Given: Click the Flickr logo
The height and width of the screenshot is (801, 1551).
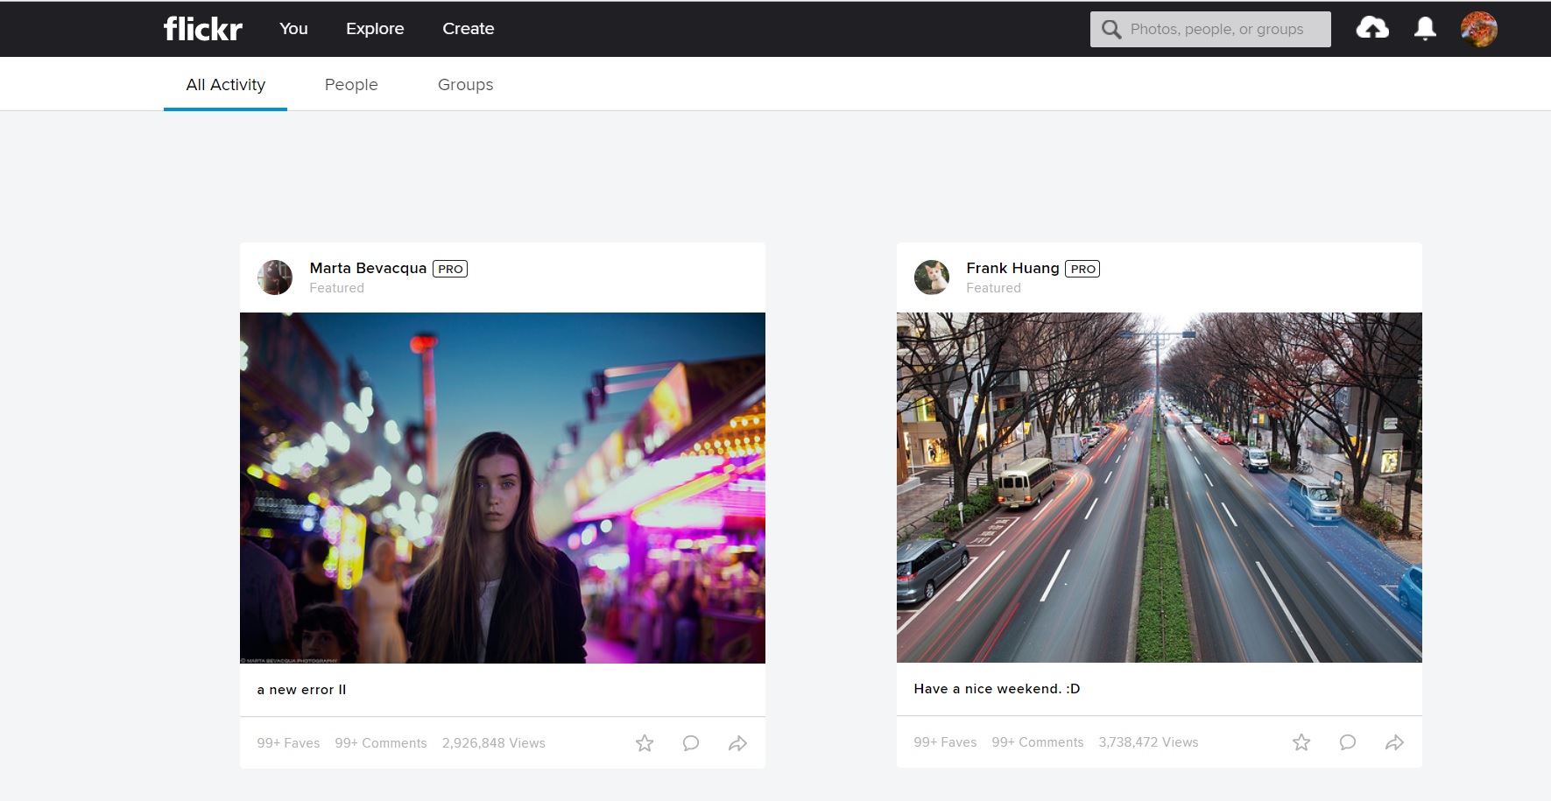Looking at the screenshot, I should point(202,29).
